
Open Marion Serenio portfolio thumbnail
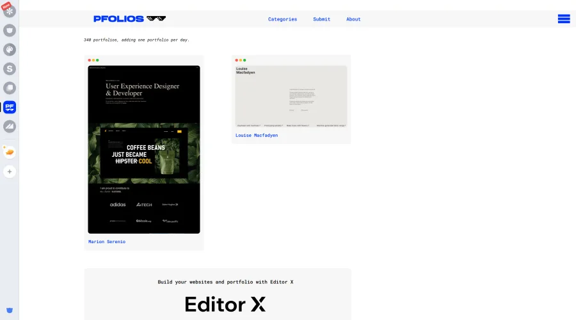144,150
